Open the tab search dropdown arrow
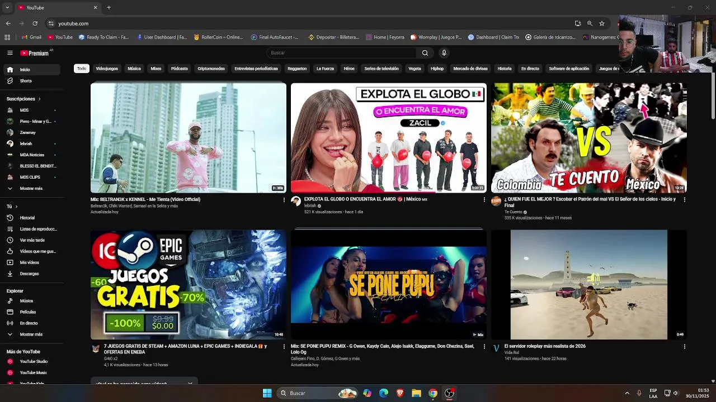The height and width of the screenshot is (402, 716). [x=7, y=8]
